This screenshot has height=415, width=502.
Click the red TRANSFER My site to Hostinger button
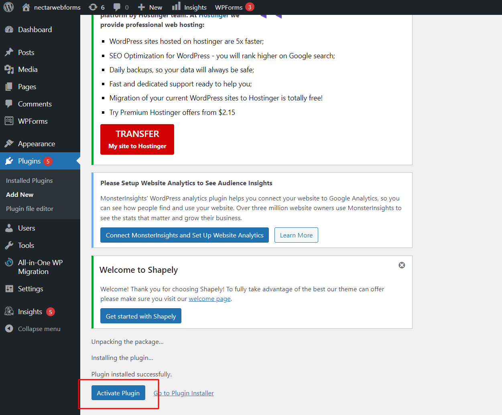[x=137, y=139]
